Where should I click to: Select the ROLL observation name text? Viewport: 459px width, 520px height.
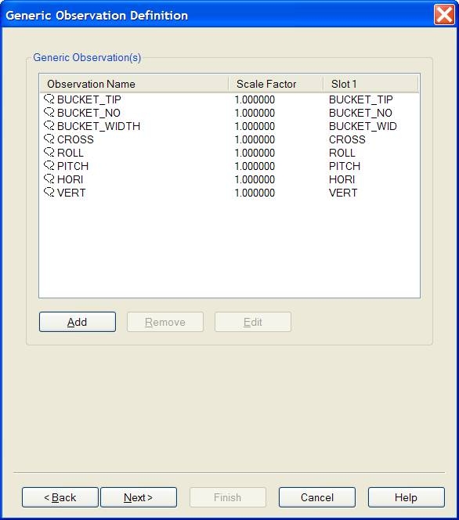pyautogui.click(x=70, y=153)
